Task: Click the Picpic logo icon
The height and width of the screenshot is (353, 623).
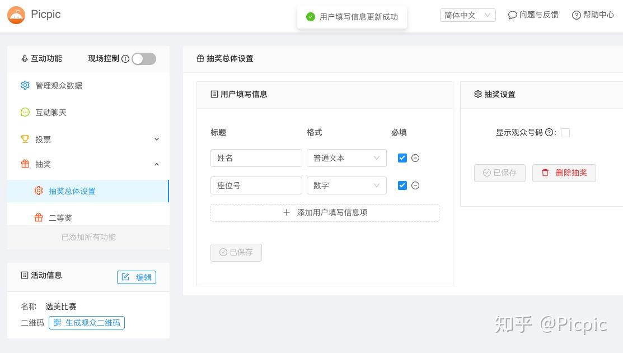Action: tap(16, 15)
